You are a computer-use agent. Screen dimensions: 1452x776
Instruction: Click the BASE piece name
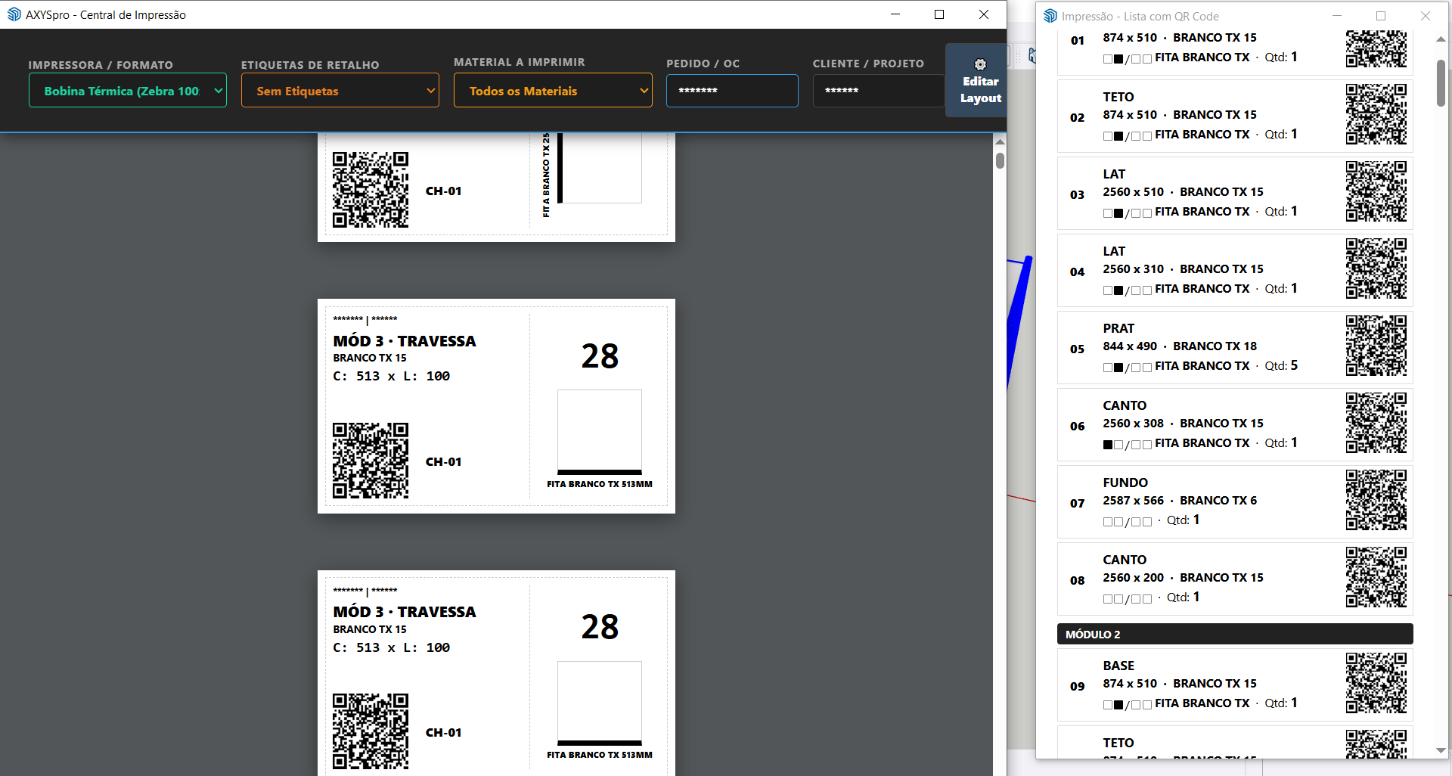point(1118,666)
